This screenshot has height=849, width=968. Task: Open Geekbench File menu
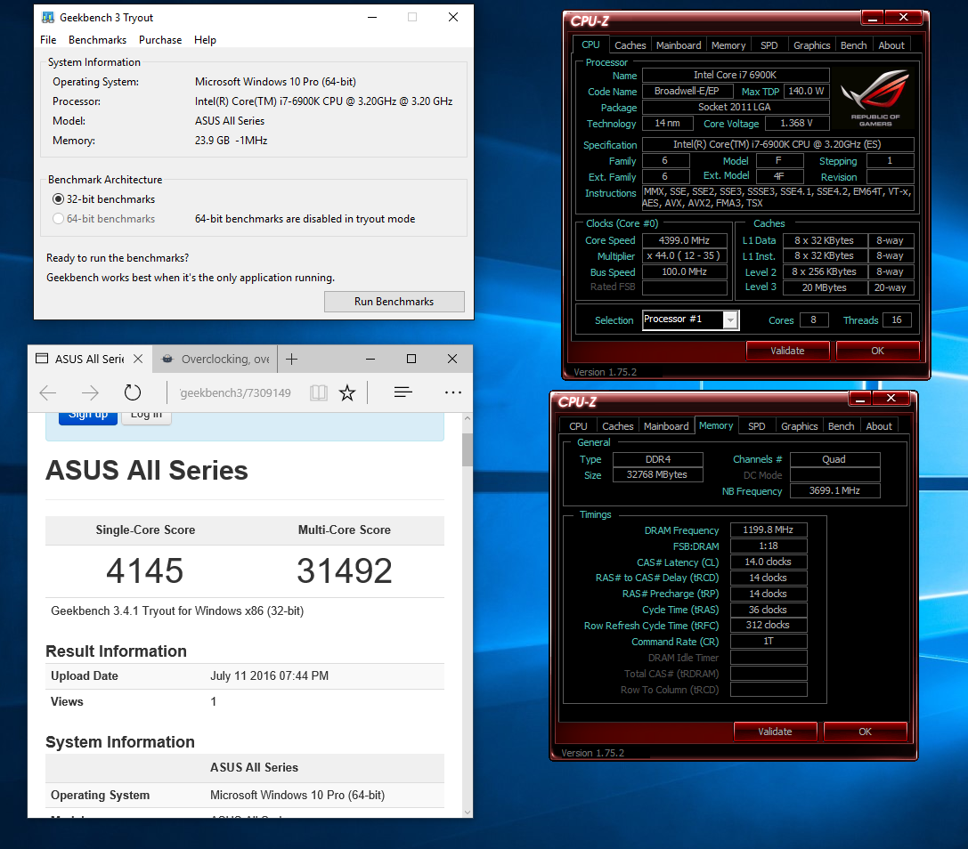(48, 39)
